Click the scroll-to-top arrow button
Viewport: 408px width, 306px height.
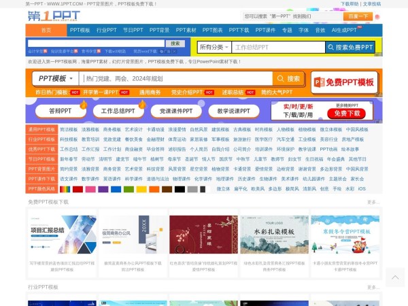[395, 277]
